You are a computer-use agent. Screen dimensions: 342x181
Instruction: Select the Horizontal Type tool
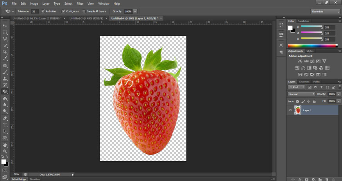tap(5, 125)
